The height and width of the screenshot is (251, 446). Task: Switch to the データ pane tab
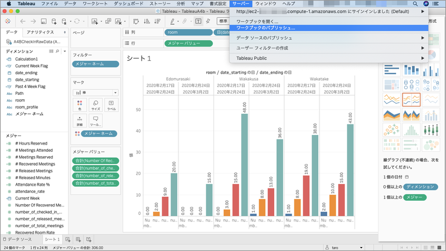coord(12,32)
